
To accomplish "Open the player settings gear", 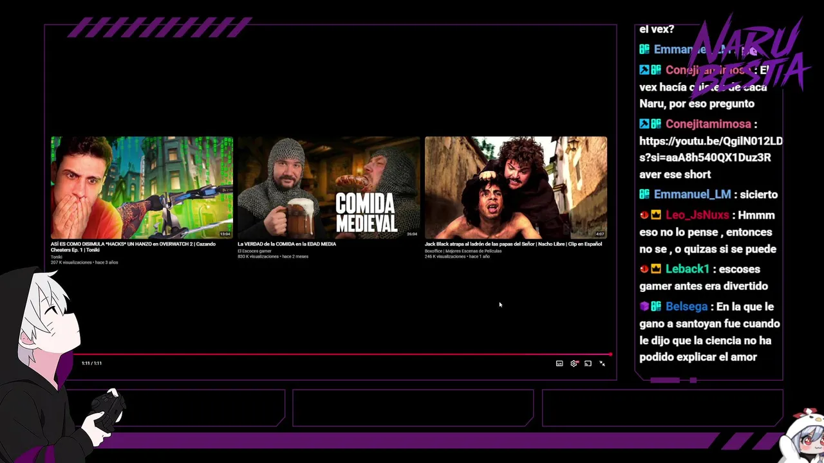I will click(x=574, y=363).
